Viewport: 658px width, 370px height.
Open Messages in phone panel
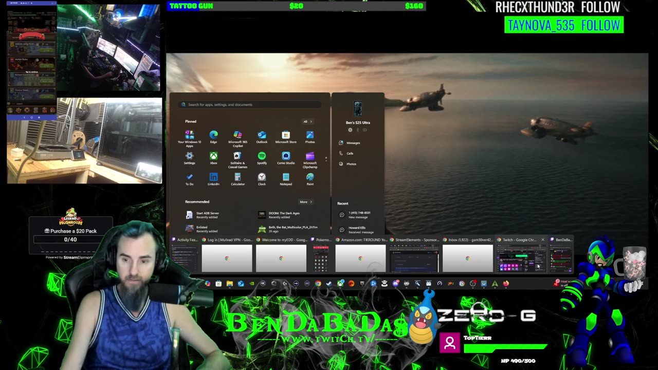coord(350,143)
